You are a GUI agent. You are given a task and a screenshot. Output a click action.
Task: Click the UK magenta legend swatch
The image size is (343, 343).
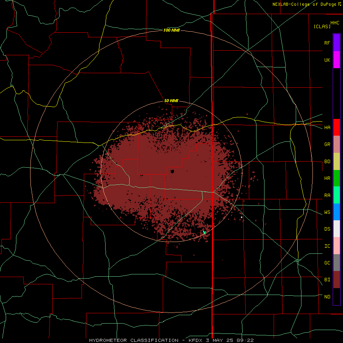(x=337, y=60)
